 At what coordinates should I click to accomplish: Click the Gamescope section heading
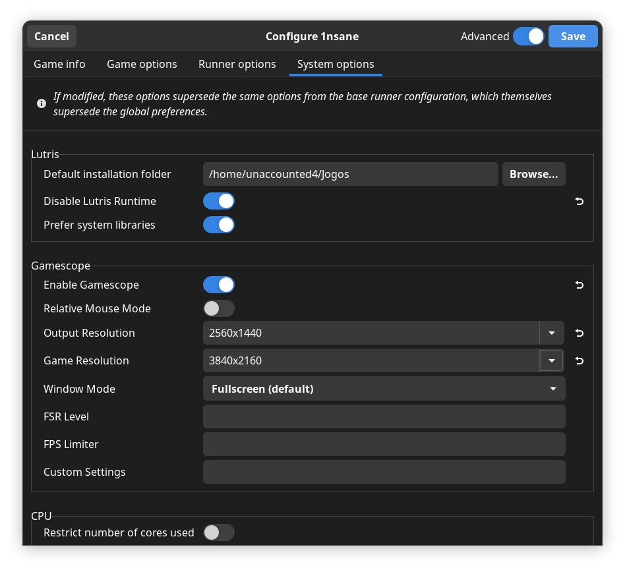click(x=61, y=266)
